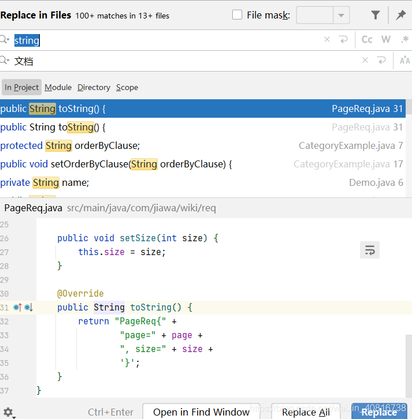Clear the replace field text
This screenshot has width=412, height=419.
(365, 61)
